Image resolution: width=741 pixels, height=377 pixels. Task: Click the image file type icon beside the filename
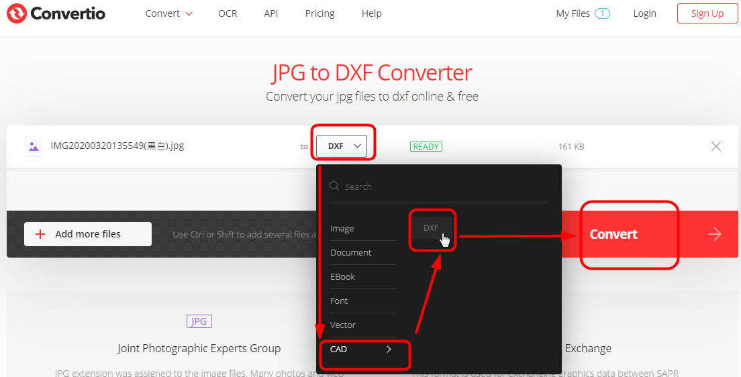click(x=34, y=146)
